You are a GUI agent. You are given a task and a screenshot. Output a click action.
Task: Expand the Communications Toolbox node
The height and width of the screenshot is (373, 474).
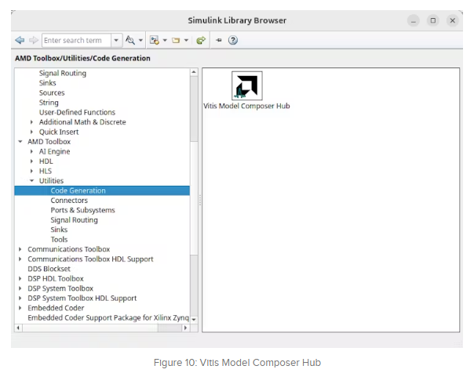20,249
